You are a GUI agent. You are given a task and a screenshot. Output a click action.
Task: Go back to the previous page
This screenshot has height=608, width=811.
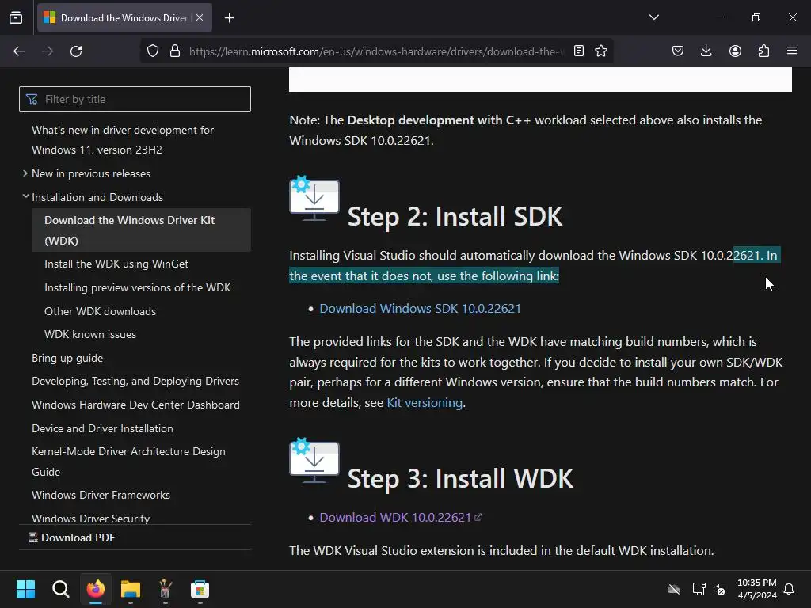tap(19, 51)
